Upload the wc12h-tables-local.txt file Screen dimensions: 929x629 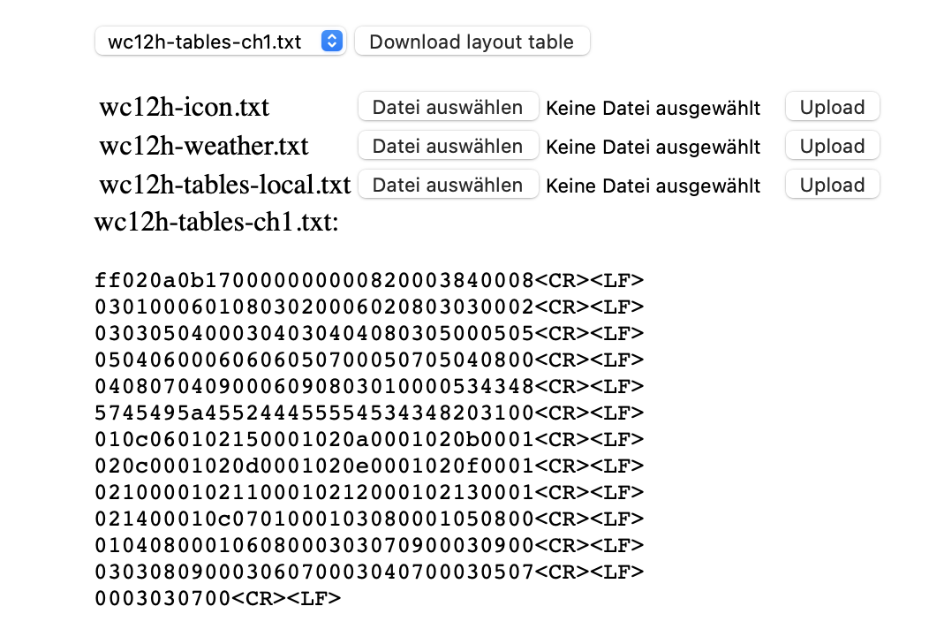point(832,186)
